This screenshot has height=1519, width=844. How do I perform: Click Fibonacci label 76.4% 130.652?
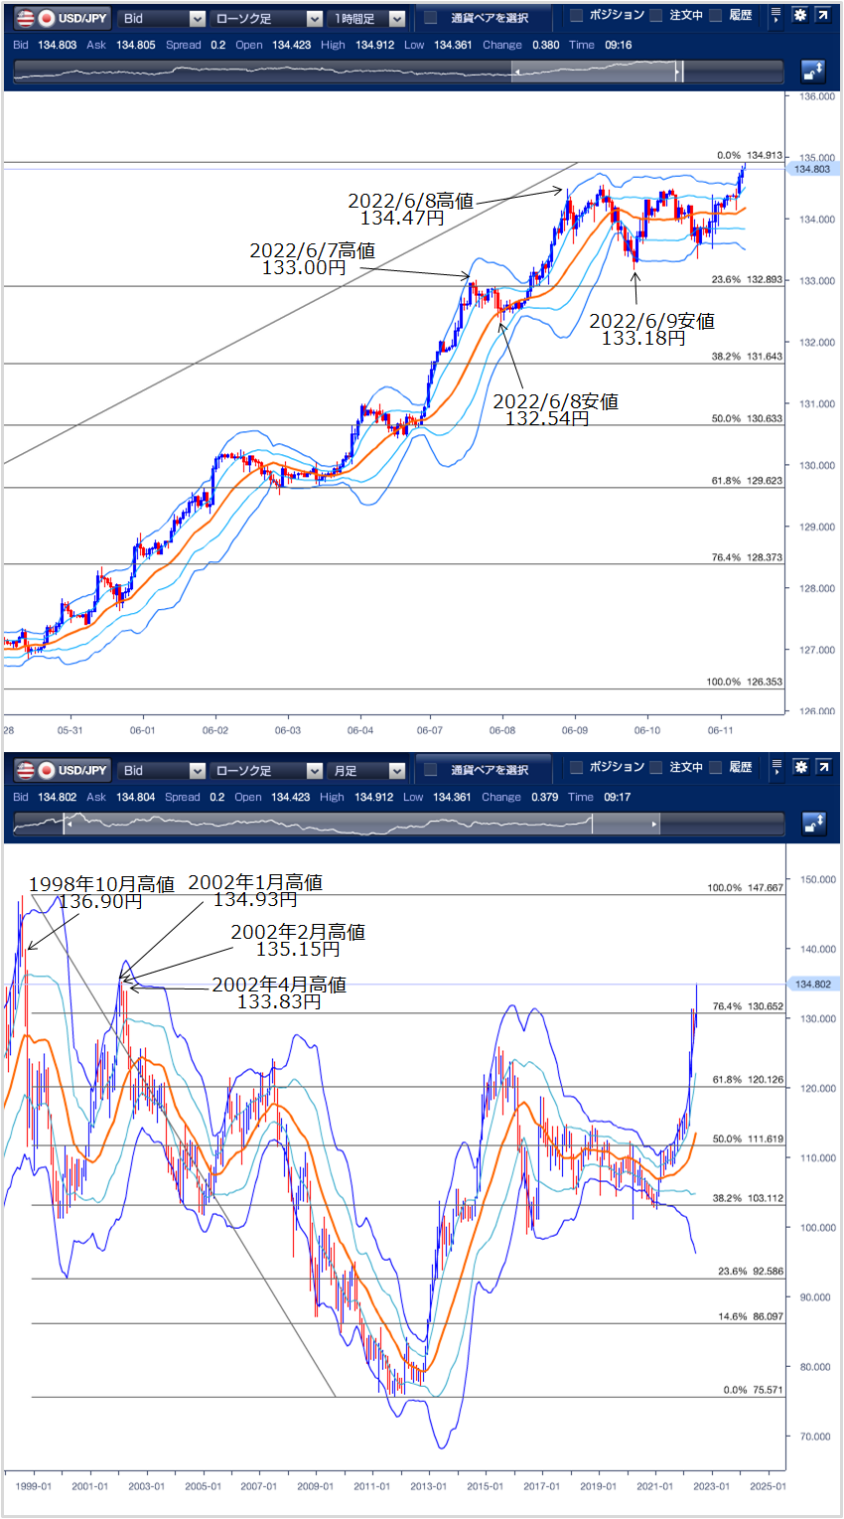(748, 1005)
